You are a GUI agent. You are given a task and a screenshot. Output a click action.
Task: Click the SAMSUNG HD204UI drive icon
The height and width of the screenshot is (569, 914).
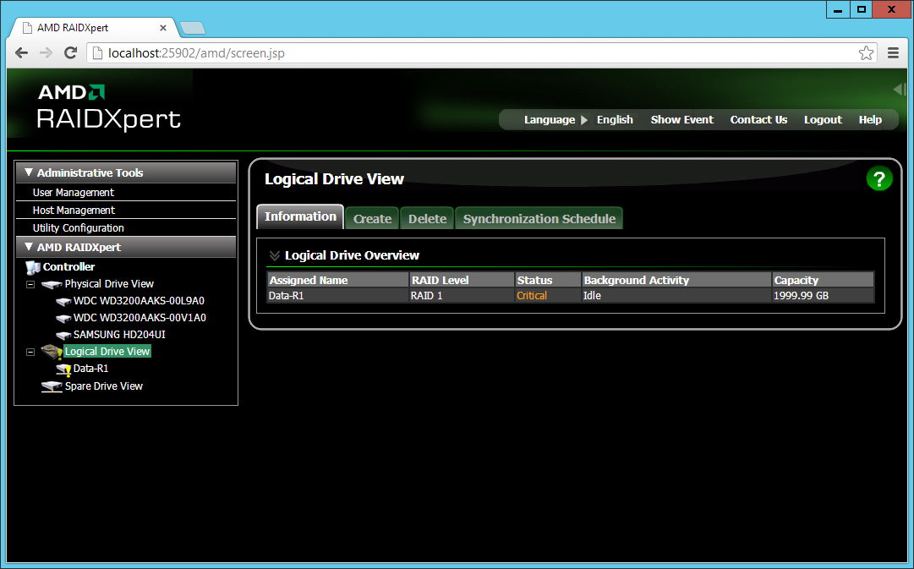(63, 335)
